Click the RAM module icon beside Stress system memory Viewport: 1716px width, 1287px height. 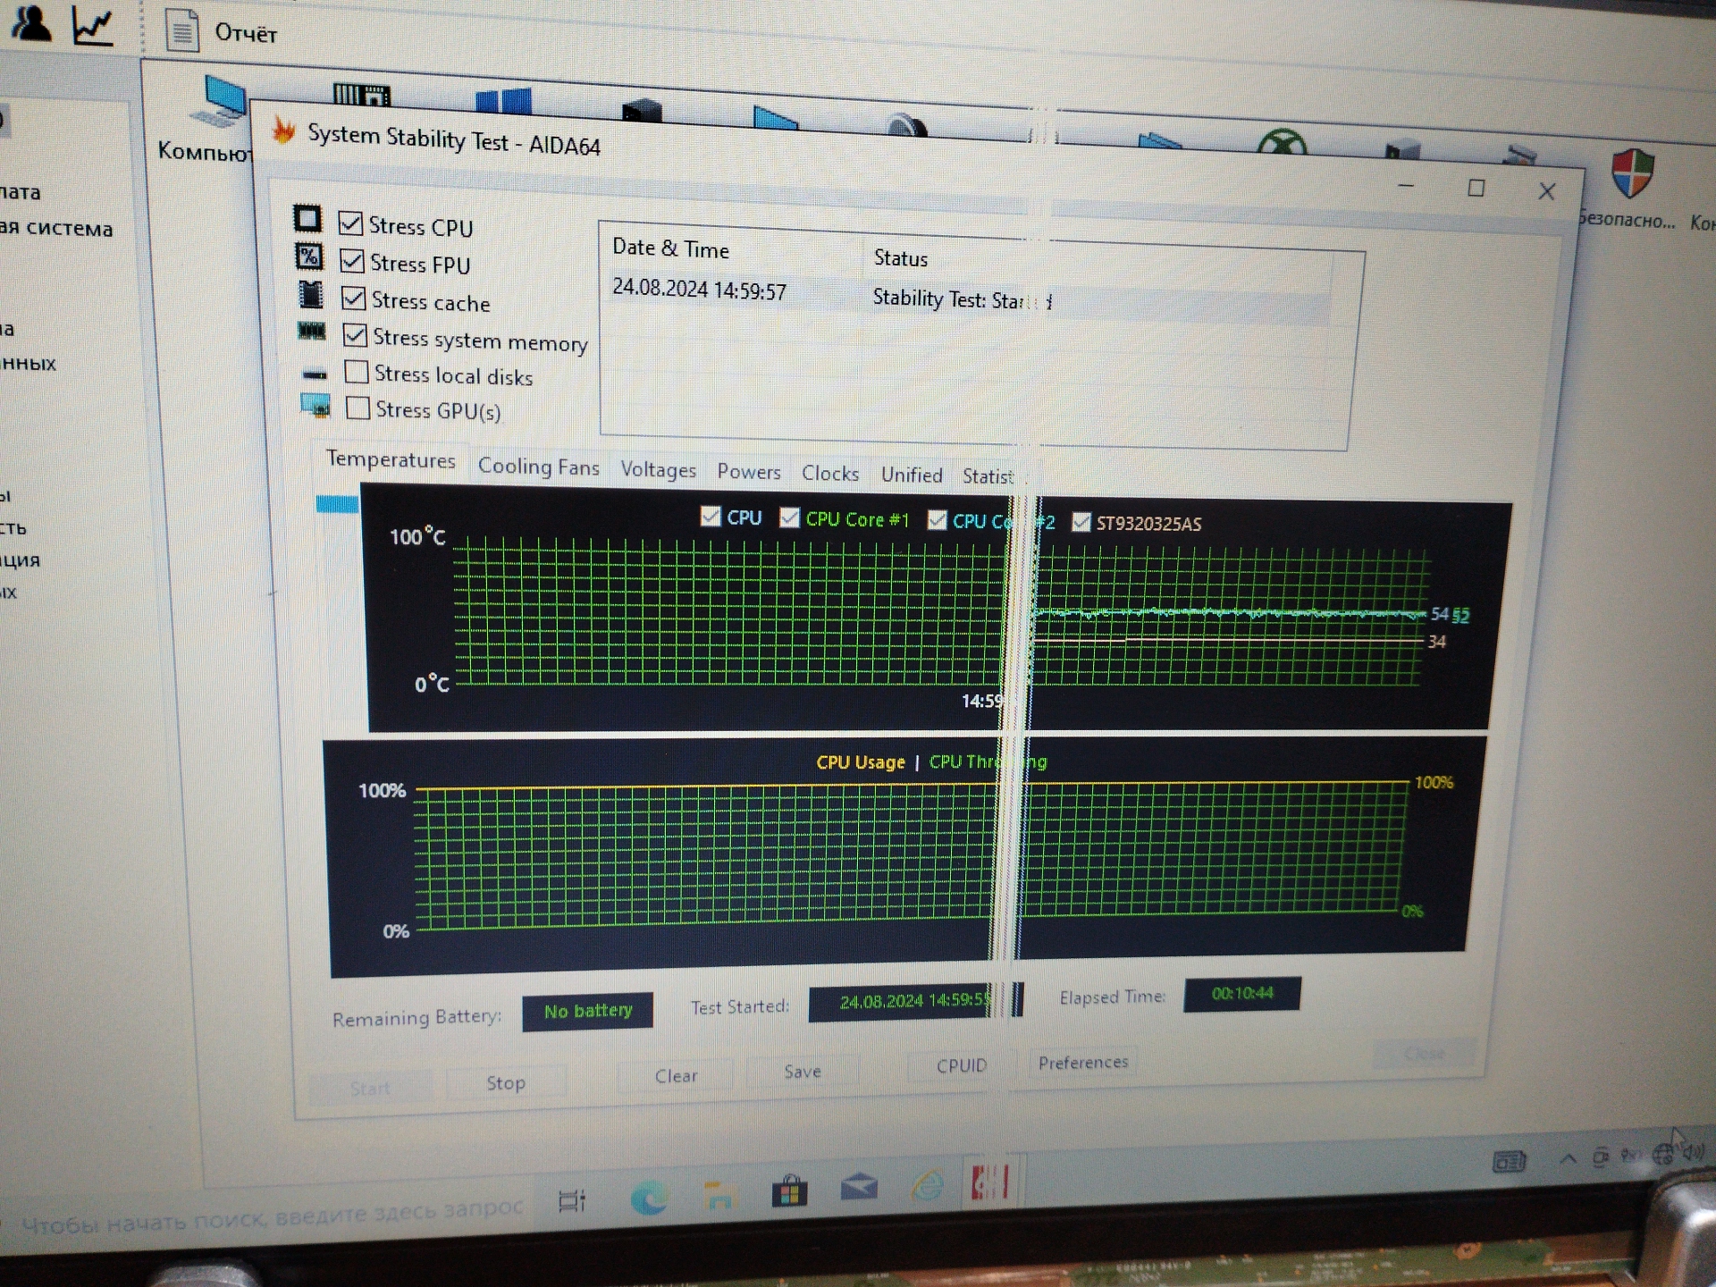[312, 332]
